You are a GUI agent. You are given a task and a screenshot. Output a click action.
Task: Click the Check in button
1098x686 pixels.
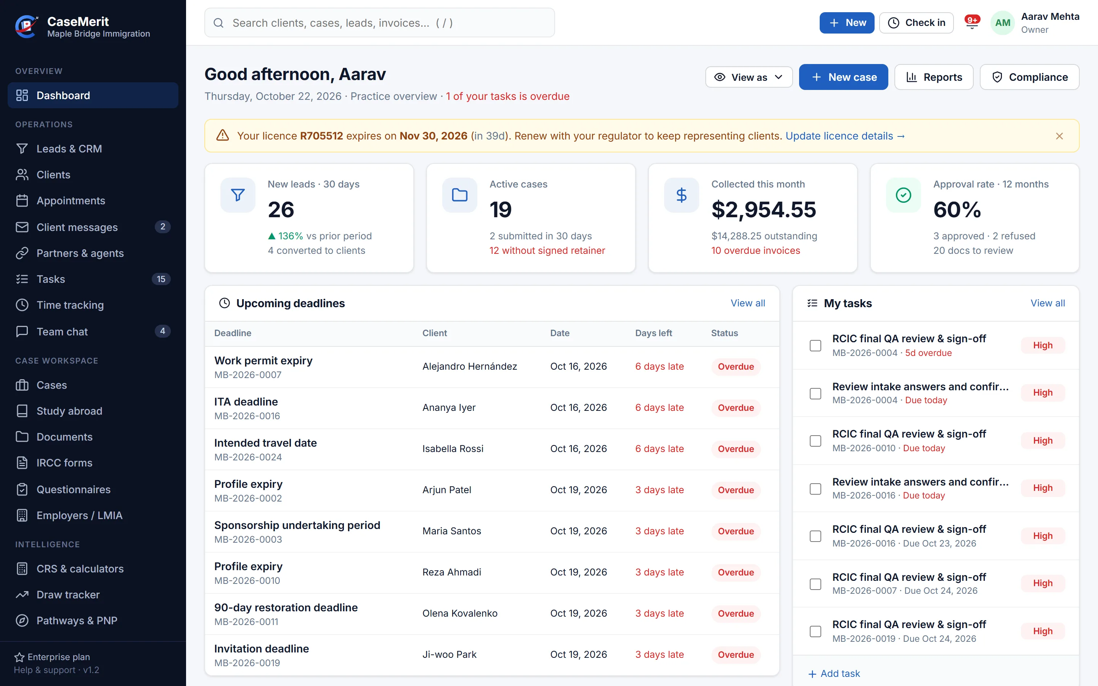coord(916,23)
